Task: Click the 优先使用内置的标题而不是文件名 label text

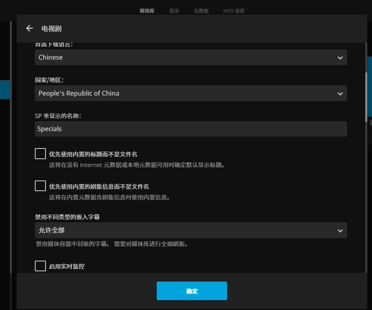Action: tap(93, 154)
